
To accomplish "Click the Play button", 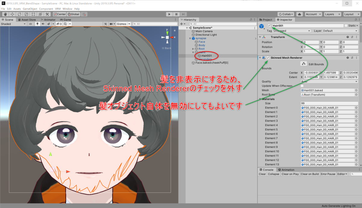I will coord(169,14).
